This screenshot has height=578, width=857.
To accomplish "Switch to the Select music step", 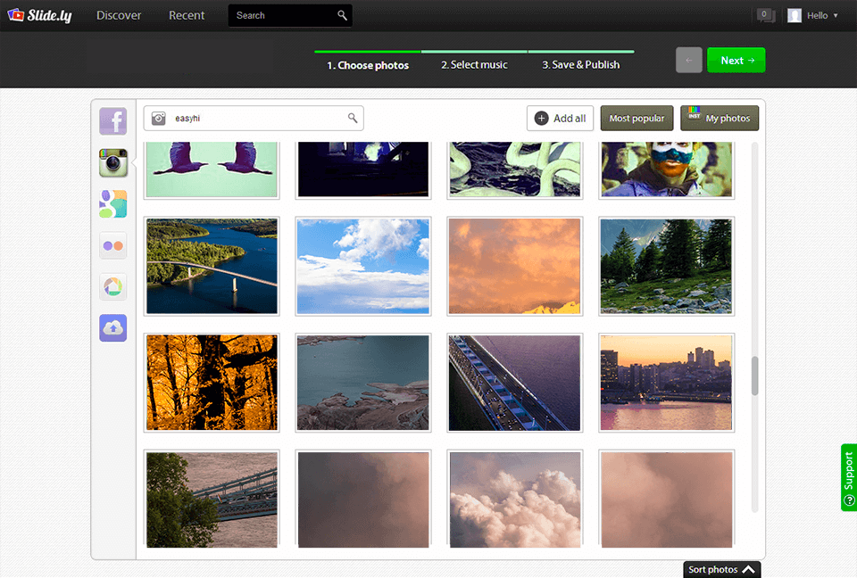I will 474,64.
